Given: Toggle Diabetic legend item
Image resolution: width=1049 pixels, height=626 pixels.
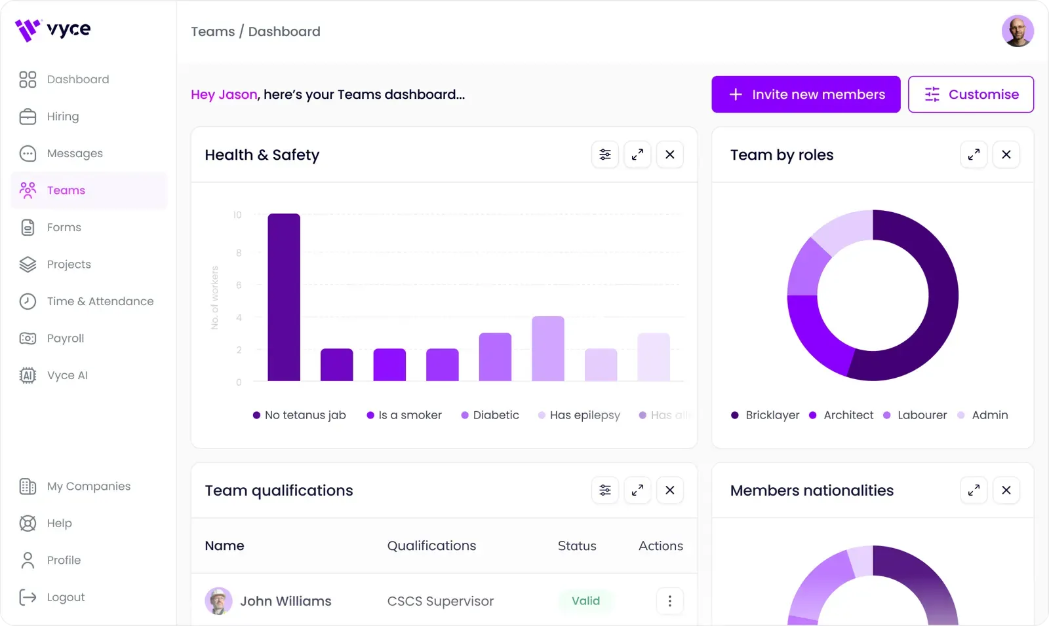Looking at the screenshot, I should pyautogui.click(x=490, y=415).
